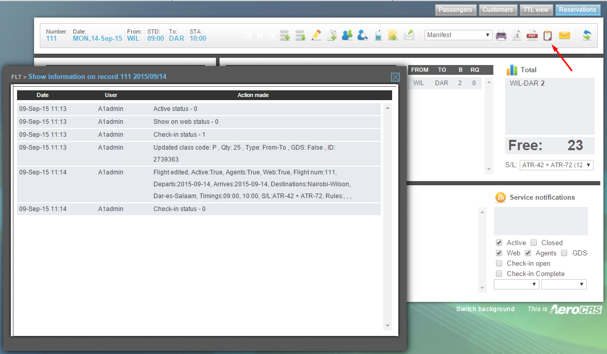Click the person with magnifier search icon
The height and width of the screenshot is (354, 607).
point(362,35)
